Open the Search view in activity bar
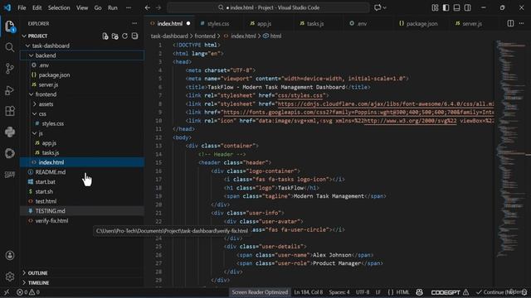 (x=10, y=47)
